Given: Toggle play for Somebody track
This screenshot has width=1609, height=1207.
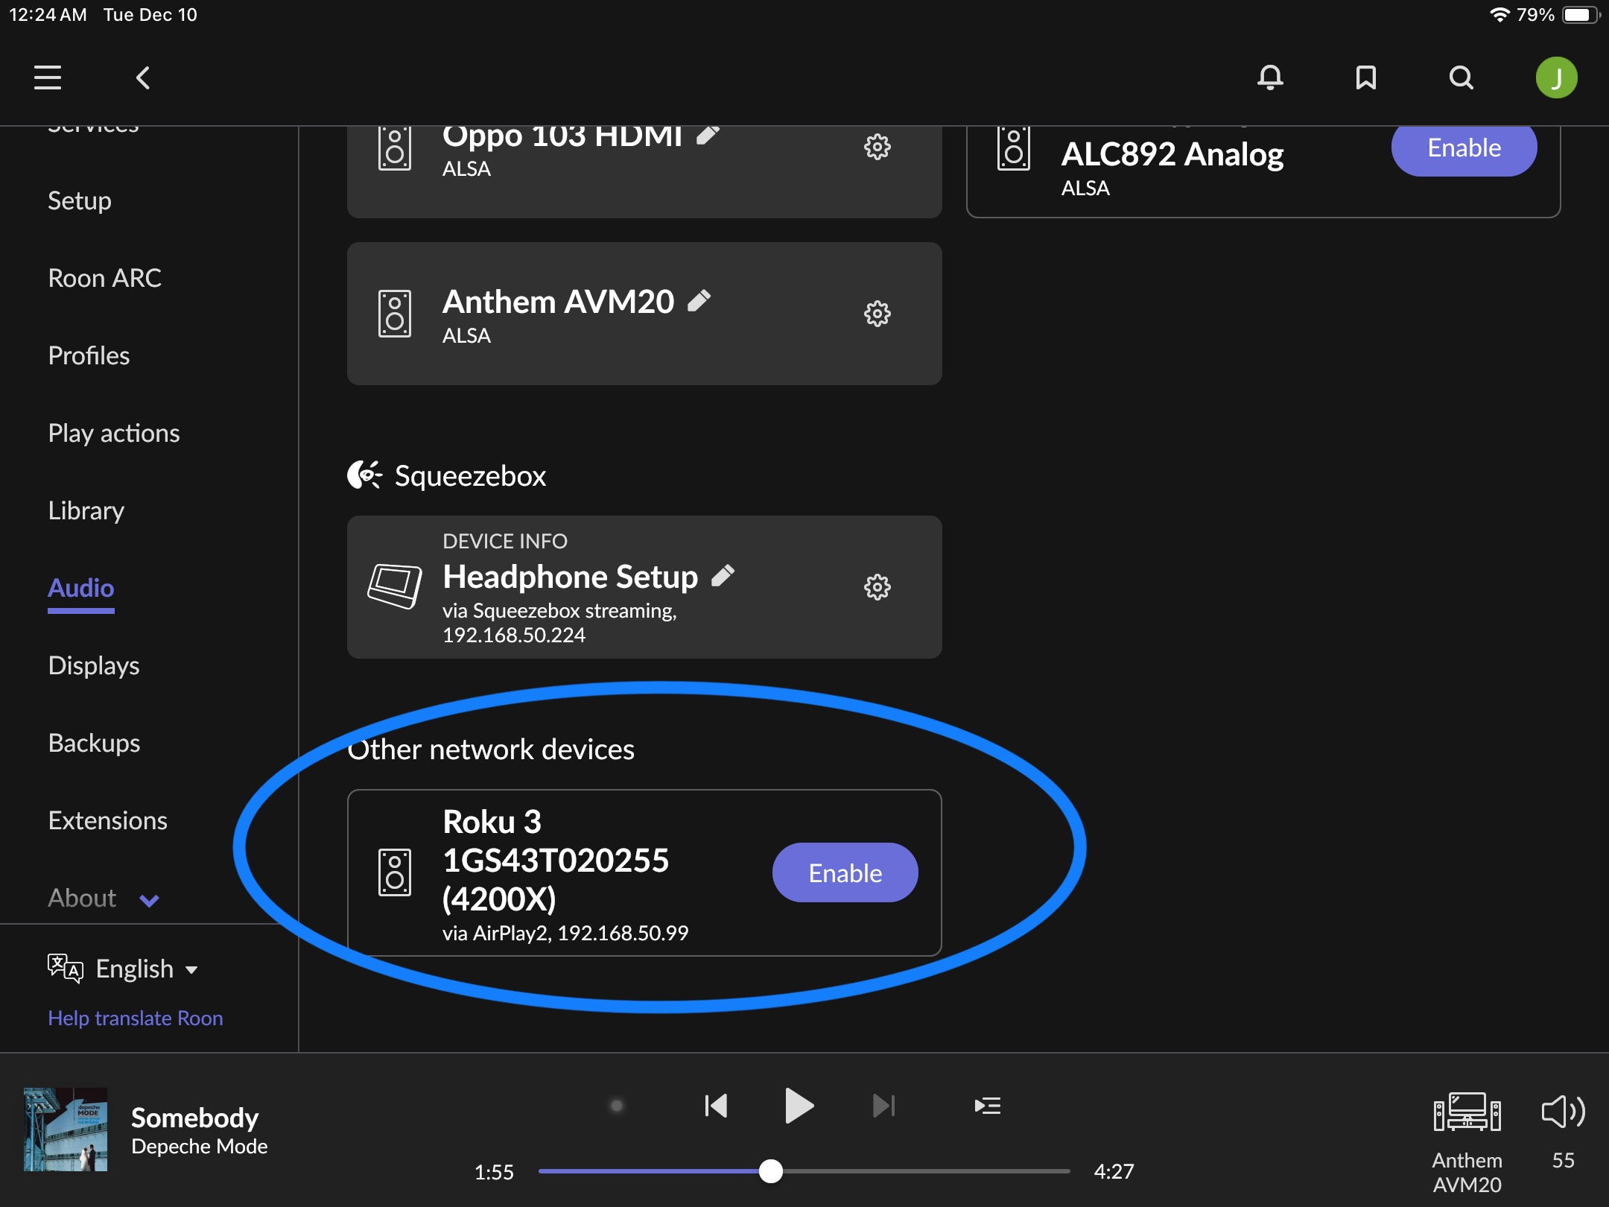Looking at the screenshot, I should click(799, 1106).
